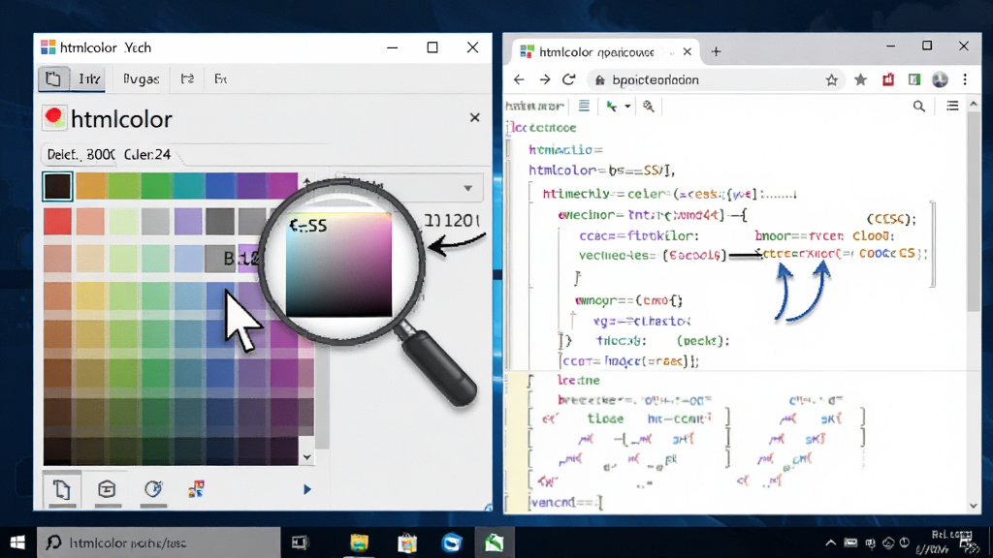Click the 'vencnd==' line at bottom

pos(565,503)
